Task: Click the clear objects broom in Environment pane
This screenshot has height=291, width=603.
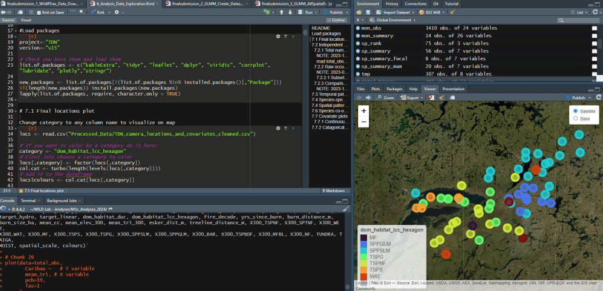Action: 453,12
